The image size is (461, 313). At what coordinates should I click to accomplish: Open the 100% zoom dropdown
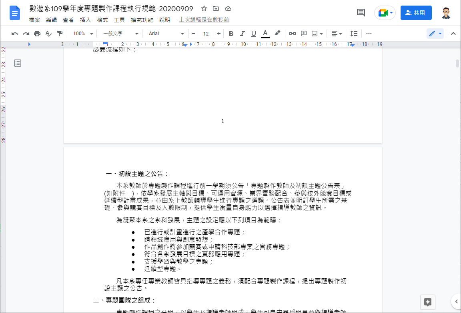[83, 34]
